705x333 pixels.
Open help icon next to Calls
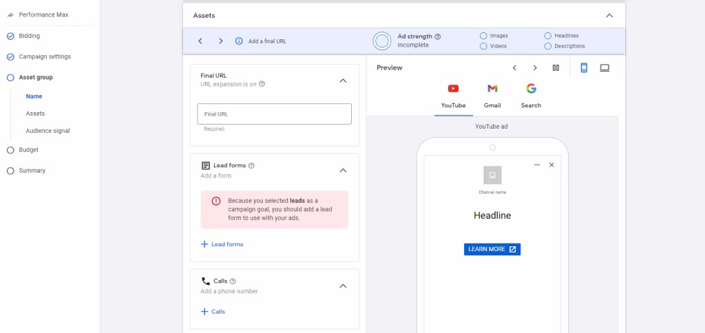coord(233,281)
